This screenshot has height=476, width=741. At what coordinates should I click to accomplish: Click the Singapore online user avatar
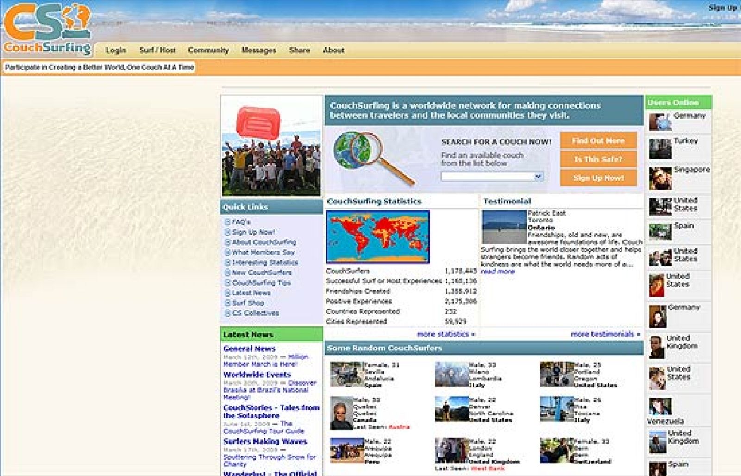coord(660,178)
